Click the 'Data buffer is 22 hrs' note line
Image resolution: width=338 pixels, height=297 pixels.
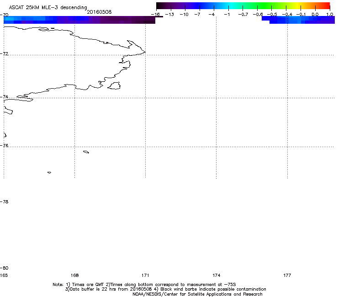click(x=165, y=289)
